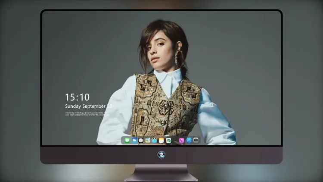Viewport: 323px width, 182px height.
Task: Click the 15:10 clock widget
Action: pyautogui.click(x=77, y=97)
